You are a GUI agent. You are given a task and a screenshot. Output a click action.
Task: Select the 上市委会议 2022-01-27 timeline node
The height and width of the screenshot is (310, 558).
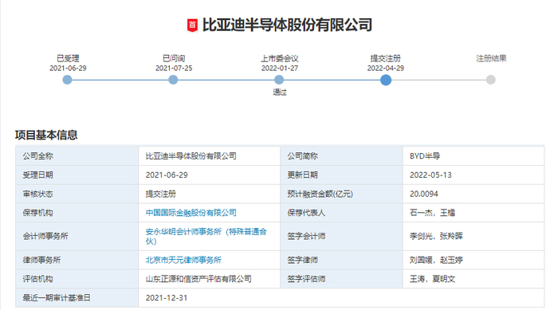(279, 80)
